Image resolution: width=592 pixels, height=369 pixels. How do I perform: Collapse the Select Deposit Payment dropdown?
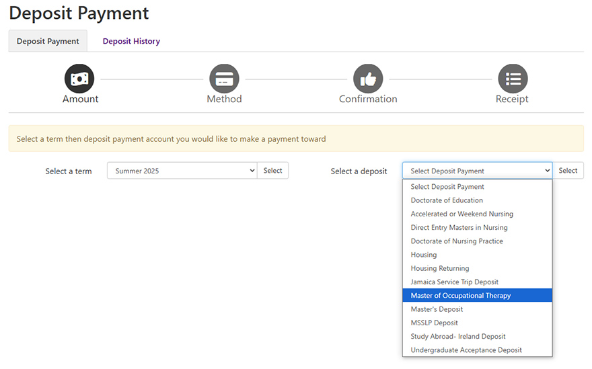click(x=477, y=171)
